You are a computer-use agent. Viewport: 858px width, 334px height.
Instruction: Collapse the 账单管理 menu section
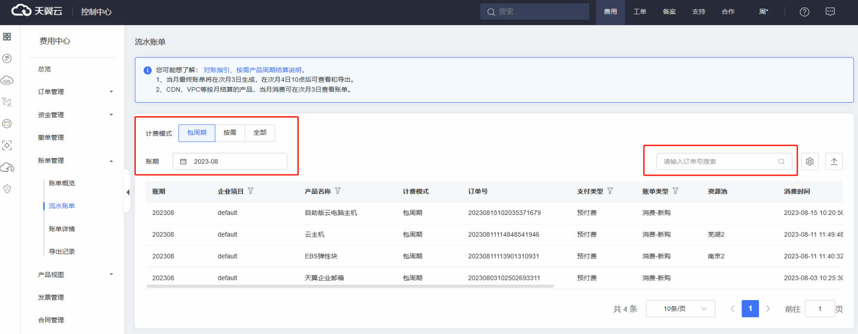[75, 161]
